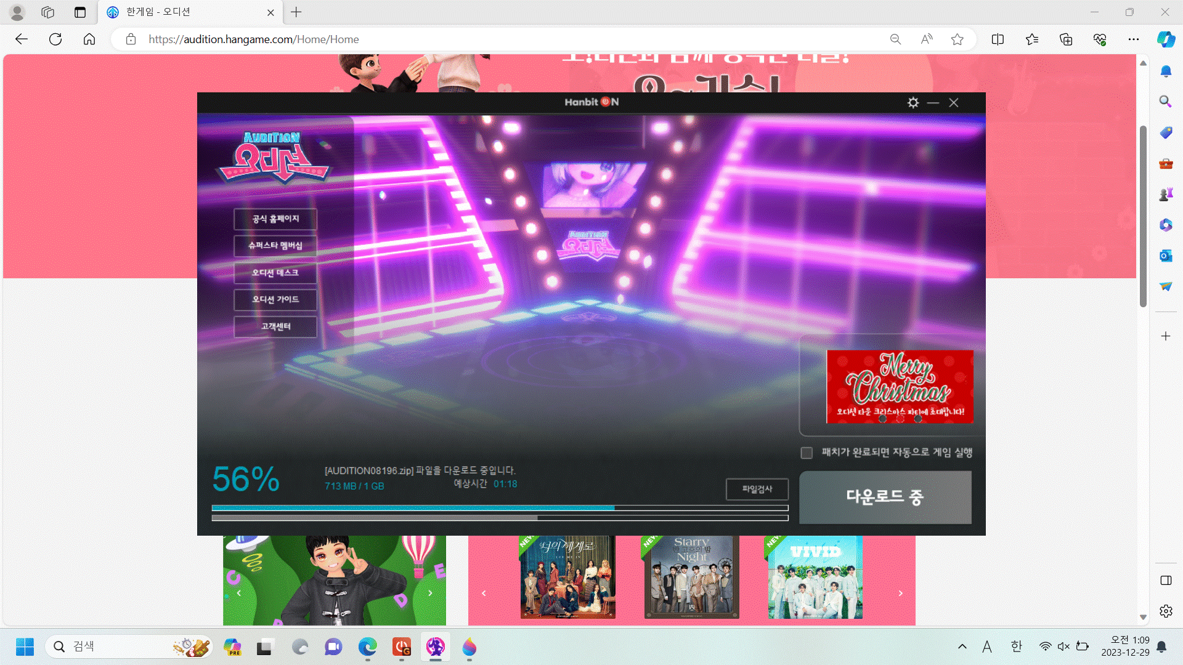Enable auto-run game after patch checkbox

click(807, 453)
